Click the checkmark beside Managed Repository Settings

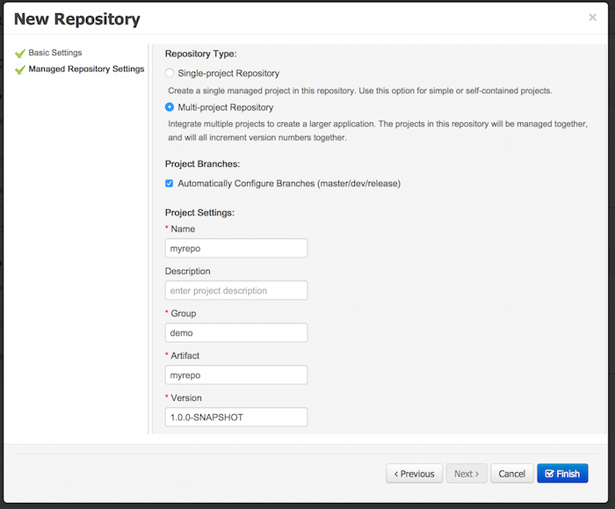[20, 69]
